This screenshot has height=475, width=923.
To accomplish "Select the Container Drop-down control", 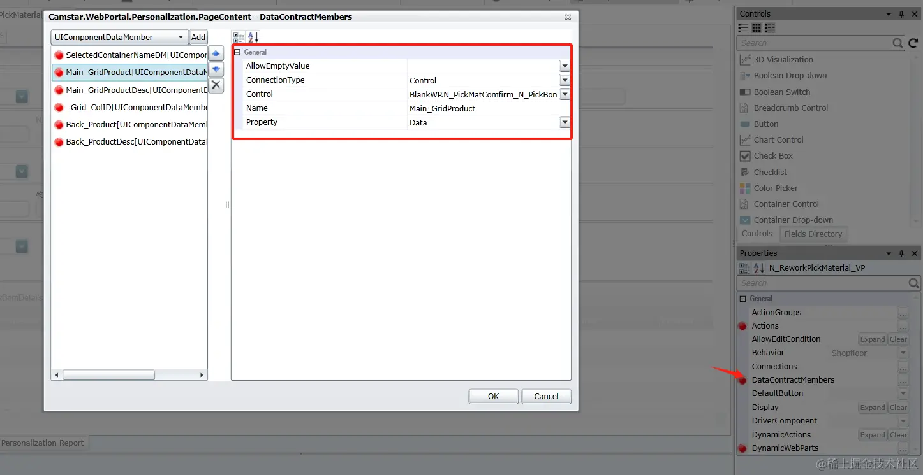I will (x=794, y=220).
